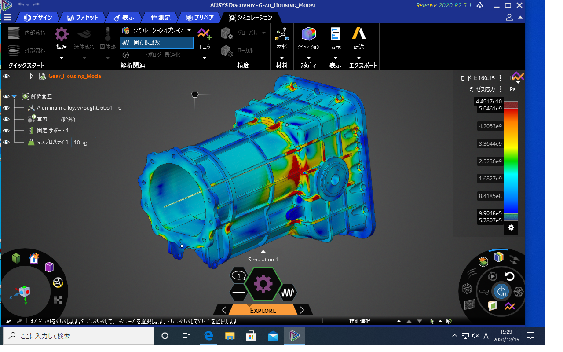The height and width of the screenshot is (352, 563).
Task: Open the legend settings gear
Action: tap(511, 227)
